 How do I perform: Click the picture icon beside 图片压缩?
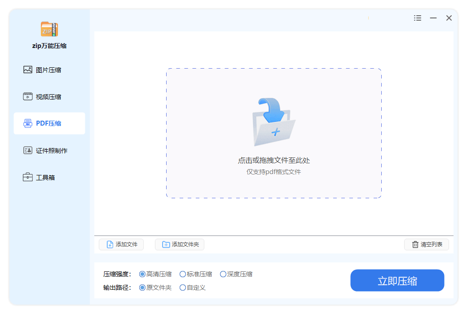28,70
